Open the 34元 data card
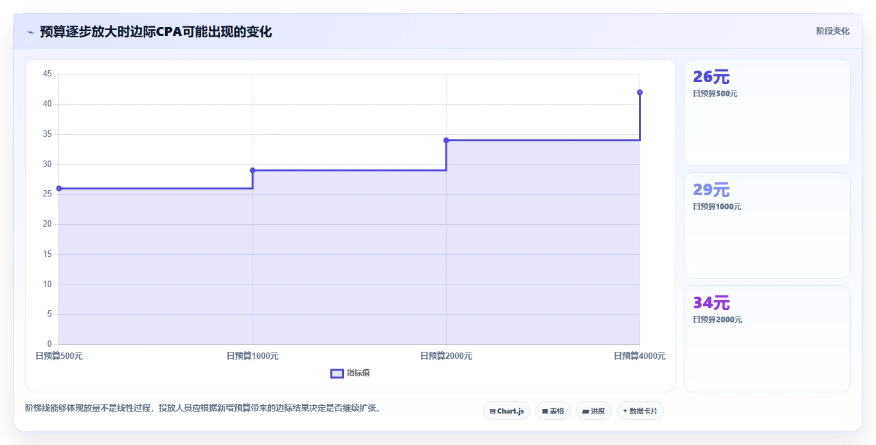The height and width of the screenshot is (445, 876). click(767, 338)
